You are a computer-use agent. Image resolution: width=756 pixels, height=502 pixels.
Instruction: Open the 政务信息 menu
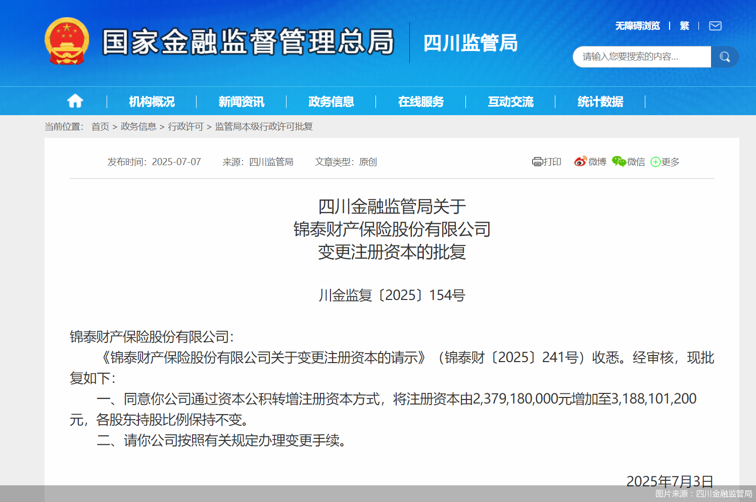tap(330, 102)
